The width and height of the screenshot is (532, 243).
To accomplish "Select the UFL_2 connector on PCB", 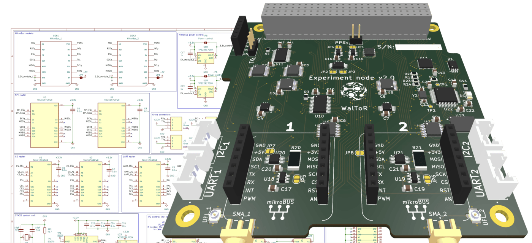I will click(475, 216).
